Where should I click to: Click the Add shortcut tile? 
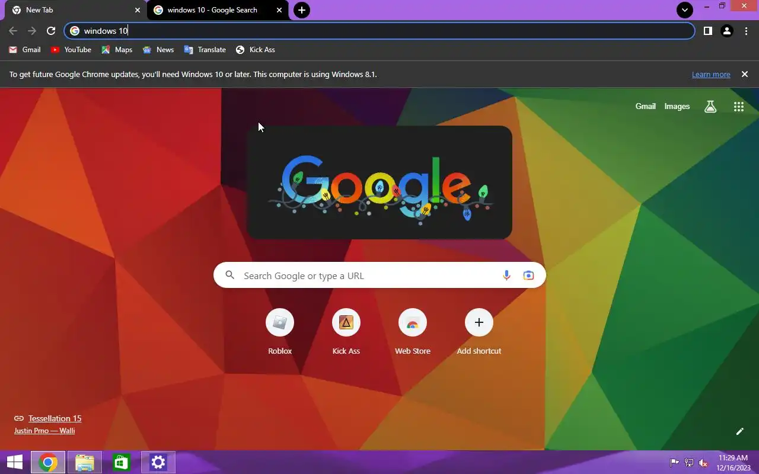click(479, 332)
